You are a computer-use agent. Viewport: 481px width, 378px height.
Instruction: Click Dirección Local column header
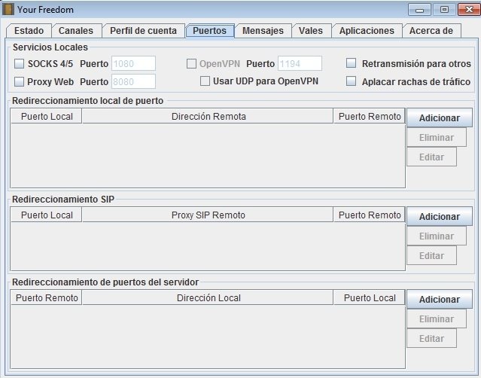(x=208, y=298)
